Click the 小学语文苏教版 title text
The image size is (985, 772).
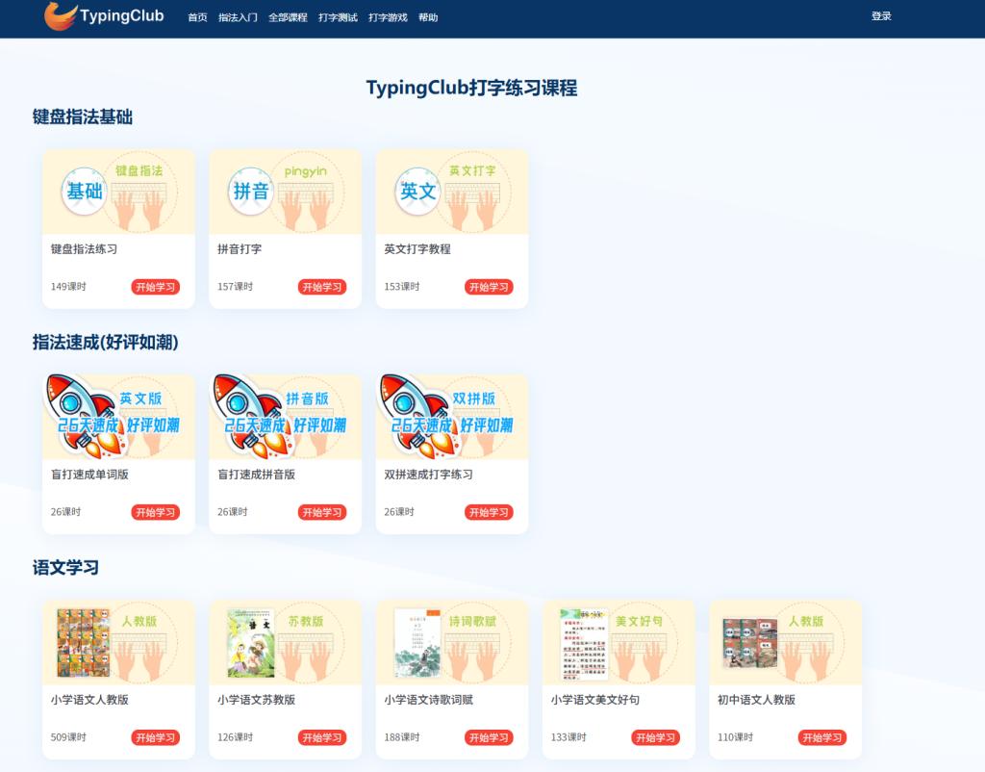pyautogui.click(x=256, y=700)
